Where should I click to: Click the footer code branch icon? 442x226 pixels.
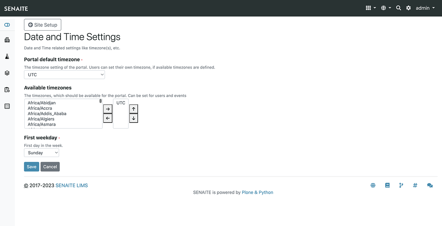[x=401, y=186]
